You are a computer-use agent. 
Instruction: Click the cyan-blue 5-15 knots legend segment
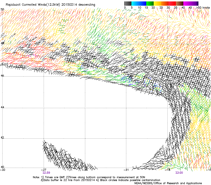coord(139,3)
